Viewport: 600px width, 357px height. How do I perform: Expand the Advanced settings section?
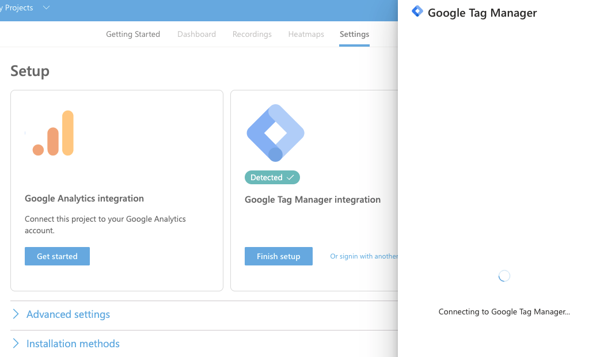(68, 314)
